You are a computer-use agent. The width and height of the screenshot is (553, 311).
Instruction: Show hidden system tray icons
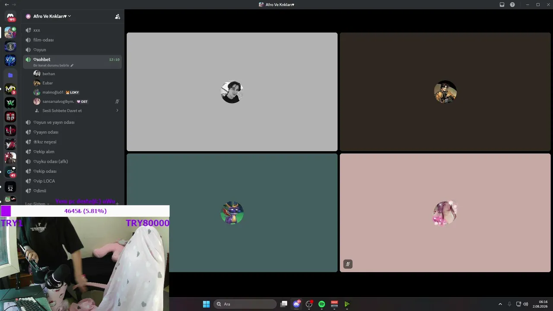pyautogui.click(x=500, y=304)
